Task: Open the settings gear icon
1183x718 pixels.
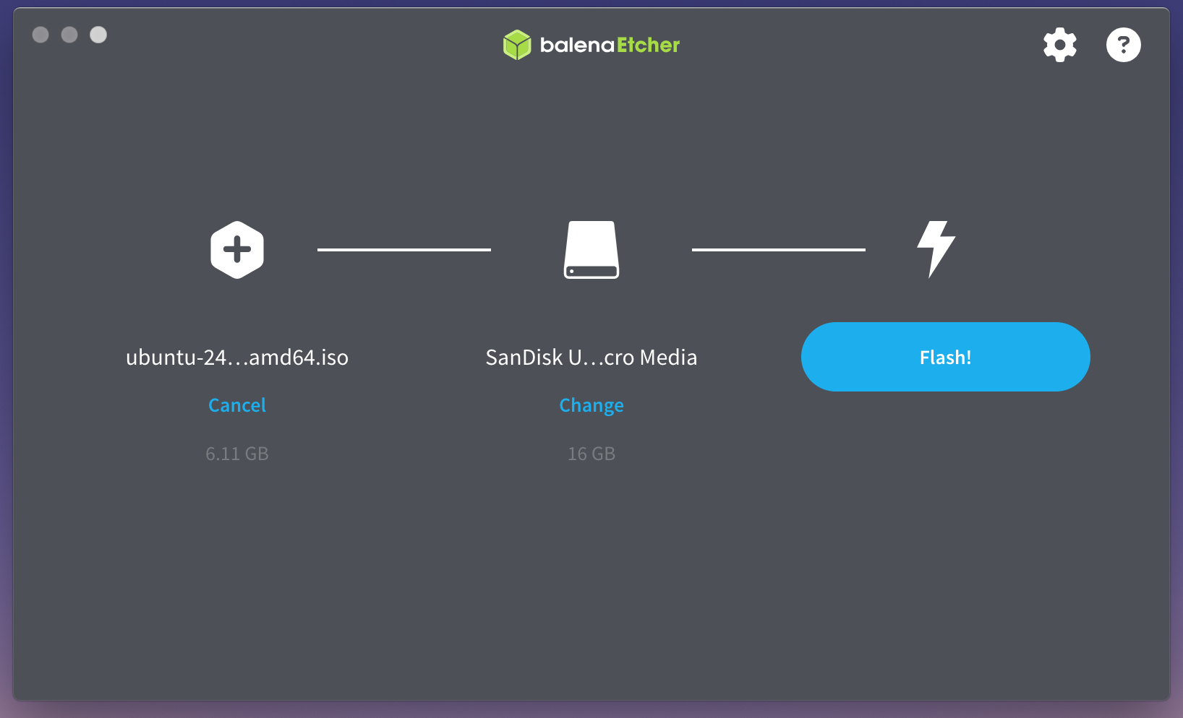Action: (x=1060, y=45)
